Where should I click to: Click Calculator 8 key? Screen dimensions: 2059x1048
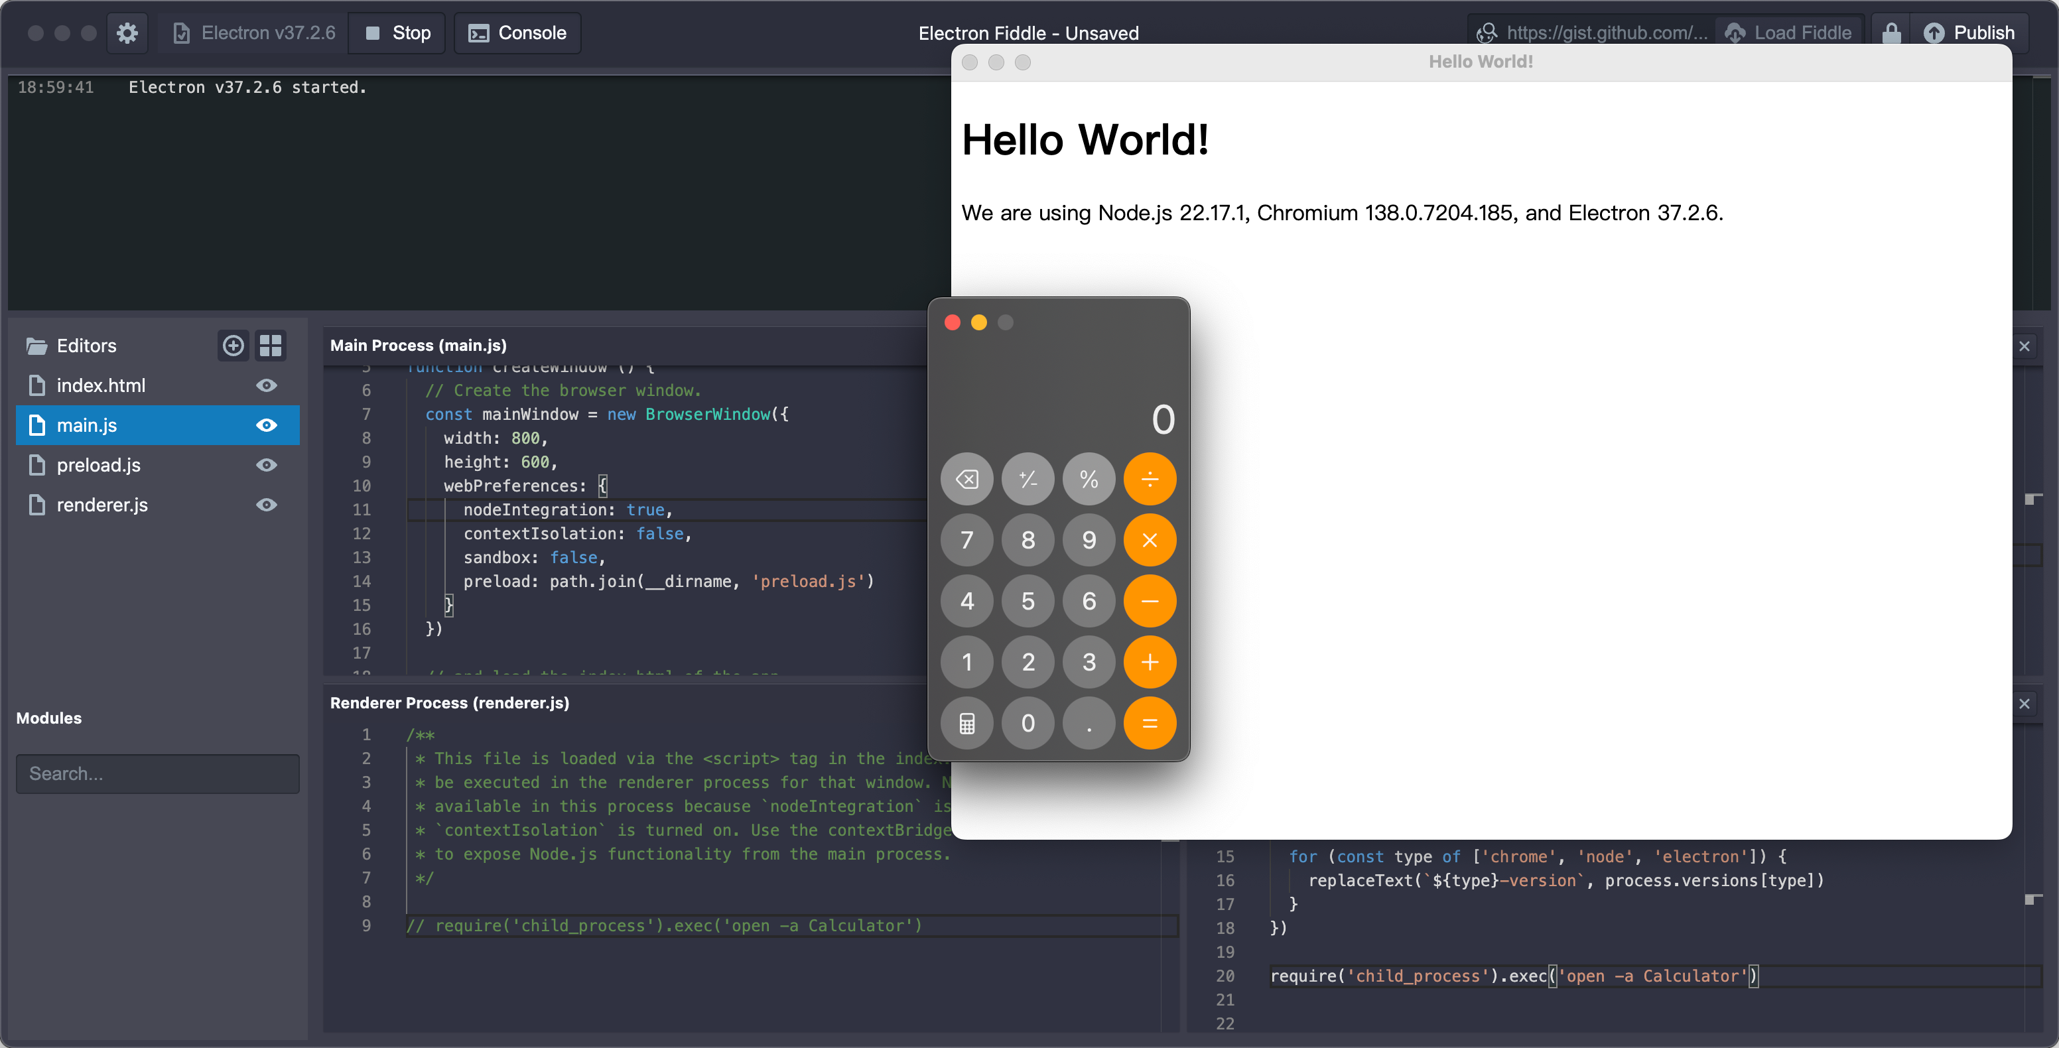coord(1028,540)
